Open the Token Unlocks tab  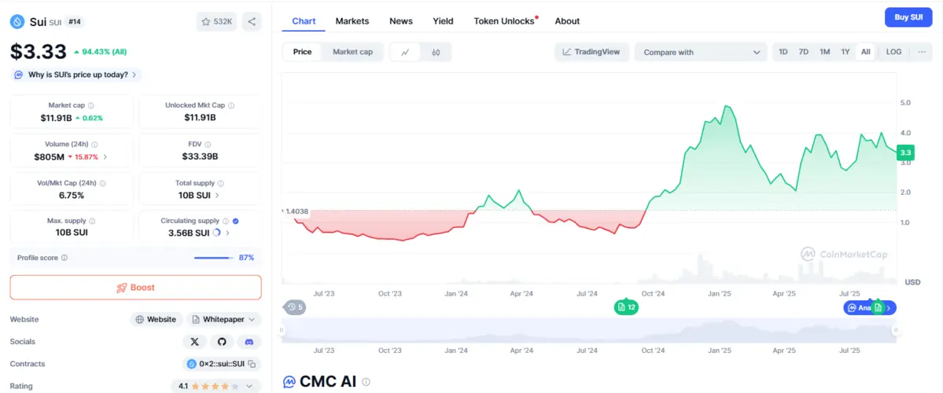click(x=504, y=21)
